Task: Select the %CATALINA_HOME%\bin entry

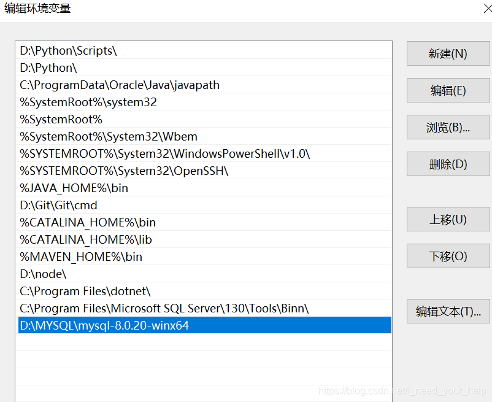Action: pos(204,222)
